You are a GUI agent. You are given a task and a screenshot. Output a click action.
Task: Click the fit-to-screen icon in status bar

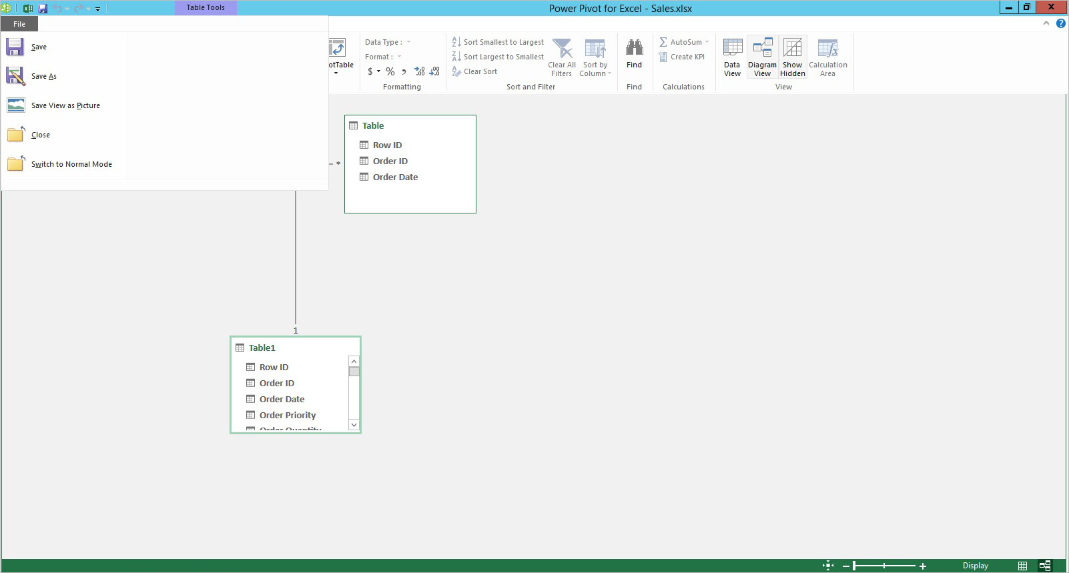pos(828,566)
